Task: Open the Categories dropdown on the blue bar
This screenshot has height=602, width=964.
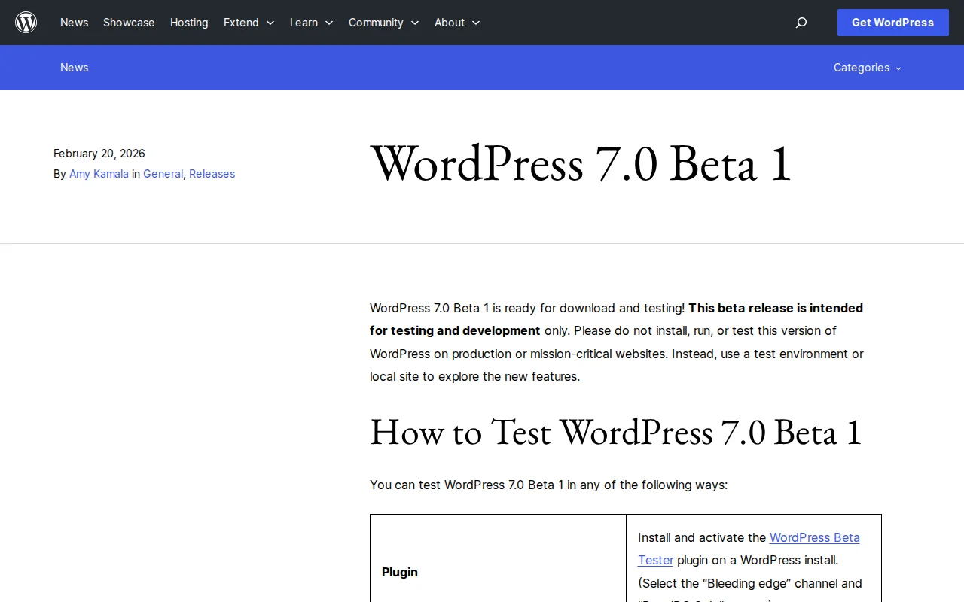Action: (x=867, y=68)
